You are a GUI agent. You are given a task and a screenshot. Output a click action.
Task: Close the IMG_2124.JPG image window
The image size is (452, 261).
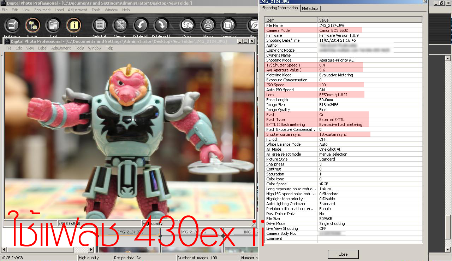[252, 41]
